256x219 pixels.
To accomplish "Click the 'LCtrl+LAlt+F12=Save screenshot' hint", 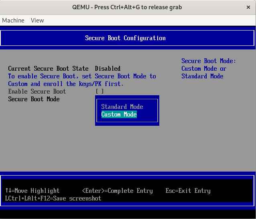I will coord(53,199).
